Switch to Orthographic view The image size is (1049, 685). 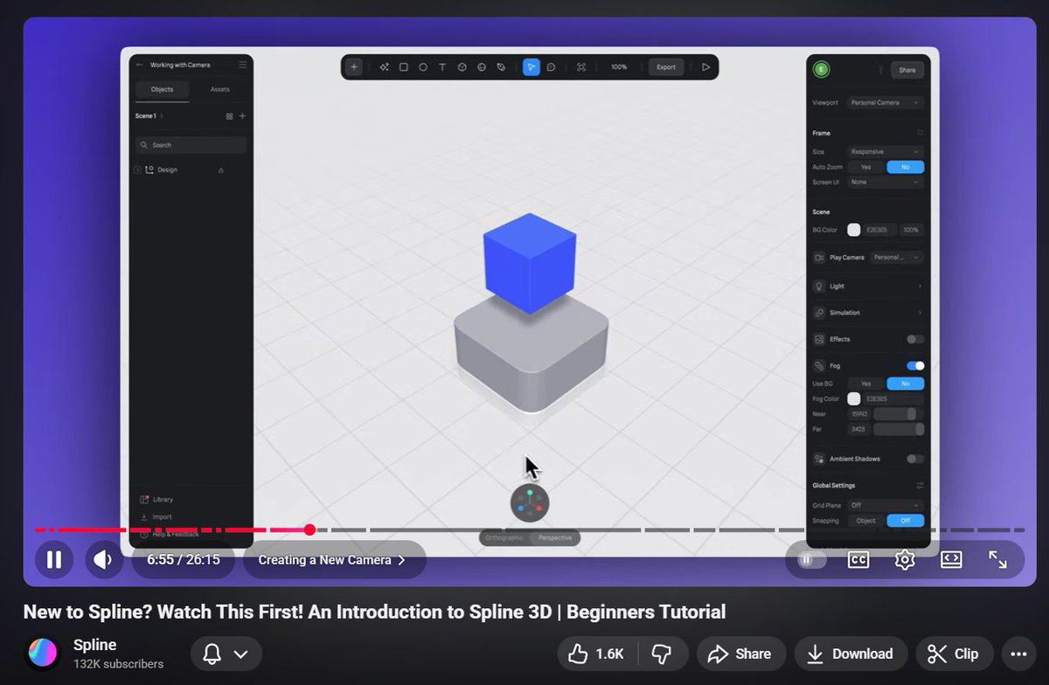click(504, 538)
